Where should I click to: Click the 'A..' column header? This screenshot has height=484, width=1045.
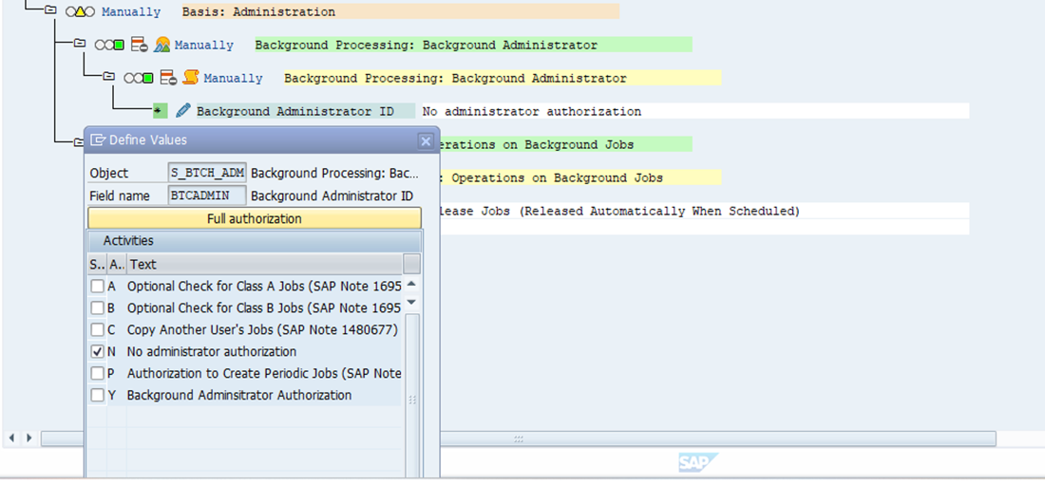117,265
